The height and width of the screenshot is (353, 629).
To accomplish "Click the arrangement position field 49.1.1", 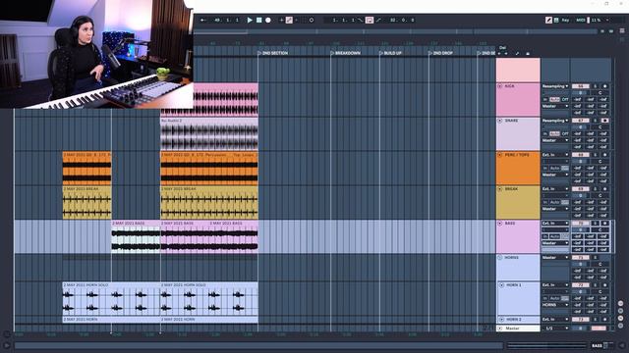I will (x=226, y=20).
